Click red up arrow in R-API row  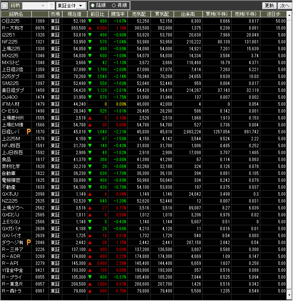coord(90,263)
